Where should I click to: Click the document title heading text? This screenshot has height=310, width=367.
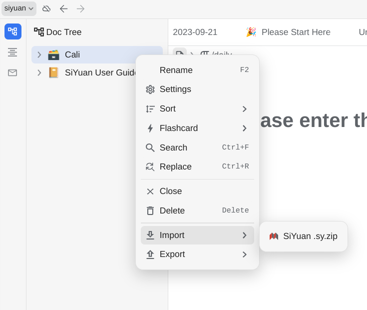coord(314,121)
